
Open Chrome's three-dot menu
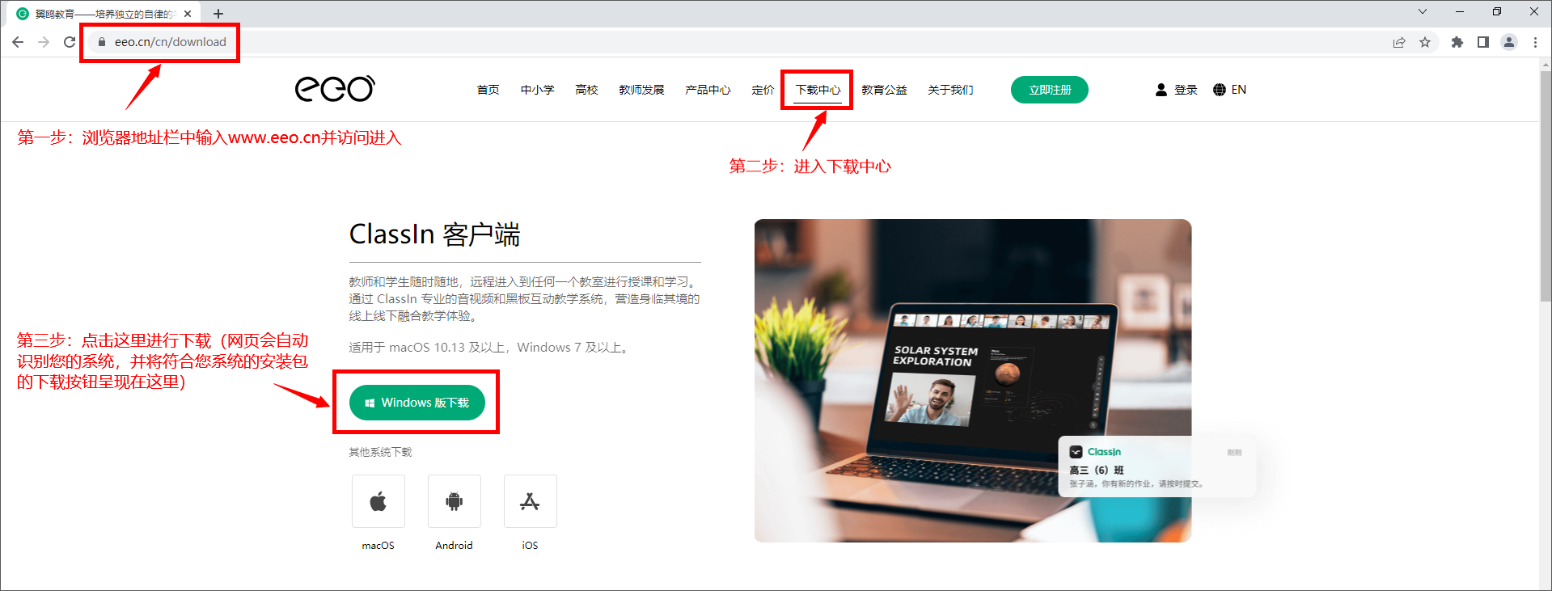click(x=1535, y=42)
